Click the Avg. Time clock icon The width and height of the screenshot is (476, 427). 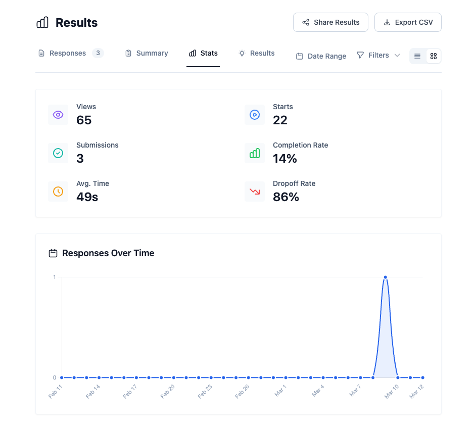[x=58, y=192]
